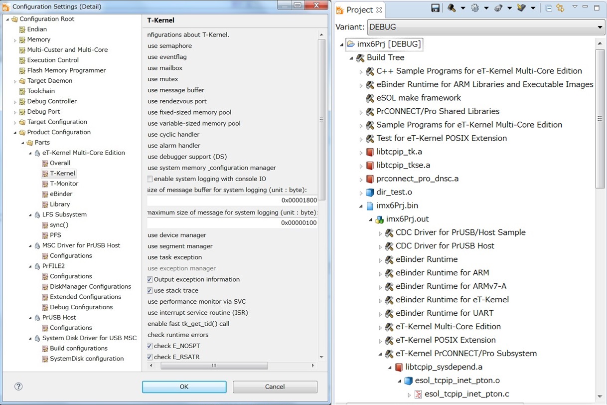Click the Help question mark icon
Screen dimensions: 607x405
[18, 387]
